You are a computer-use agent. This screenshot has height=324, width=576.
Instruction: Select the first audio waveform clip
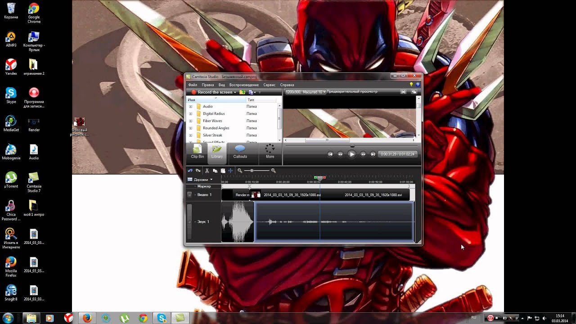(238, 222)
